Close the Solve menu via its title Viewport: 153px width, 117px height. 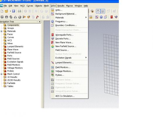point(53,6)
